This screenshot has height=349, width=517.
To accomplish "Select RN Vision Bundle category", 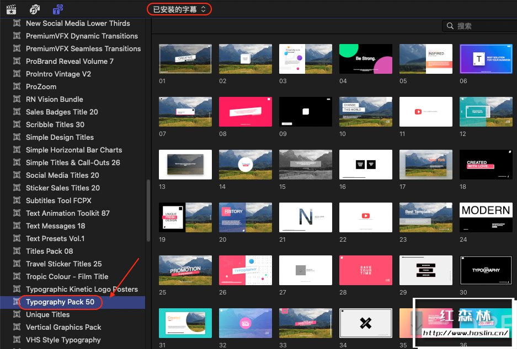I will [55, 99].
